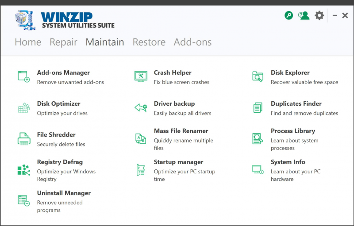This screenshot has width=354, height=226.
Task: Click 'Find and remove duplicates' text
Action: tap(304, 113)
